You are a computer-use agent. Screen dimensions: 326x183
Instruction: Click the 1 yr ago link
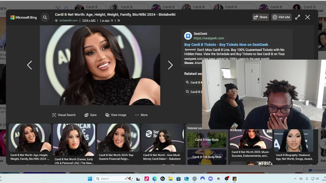[x=104, y=21]
